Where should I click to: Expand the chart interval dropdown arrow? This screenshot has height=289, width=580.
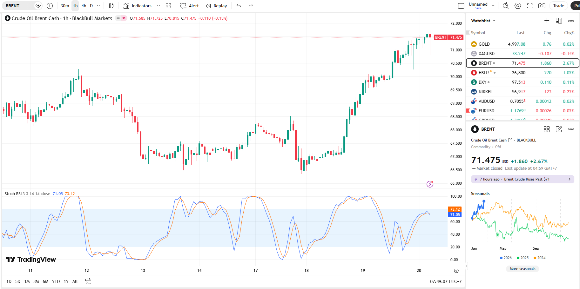(98, 6)
